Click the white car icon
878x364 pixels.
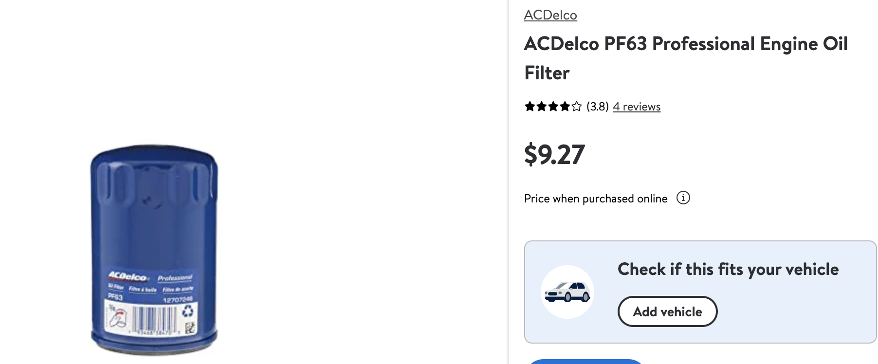point(567,292)
